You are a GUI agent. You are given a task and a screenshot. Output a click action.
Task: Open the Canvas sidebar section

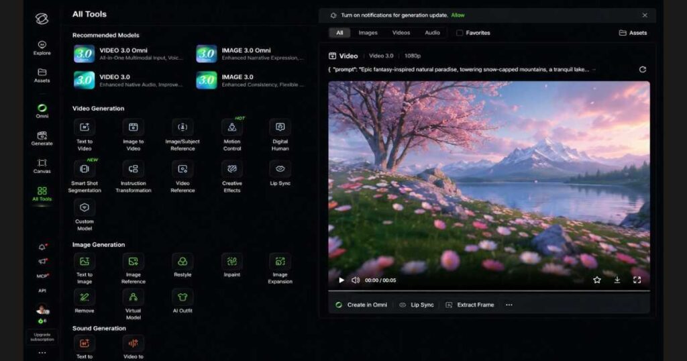(42, 166)
